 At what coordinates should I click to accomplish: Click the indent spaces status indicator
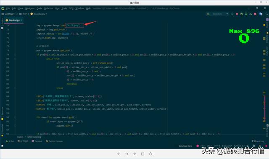[x=227, y=146]
